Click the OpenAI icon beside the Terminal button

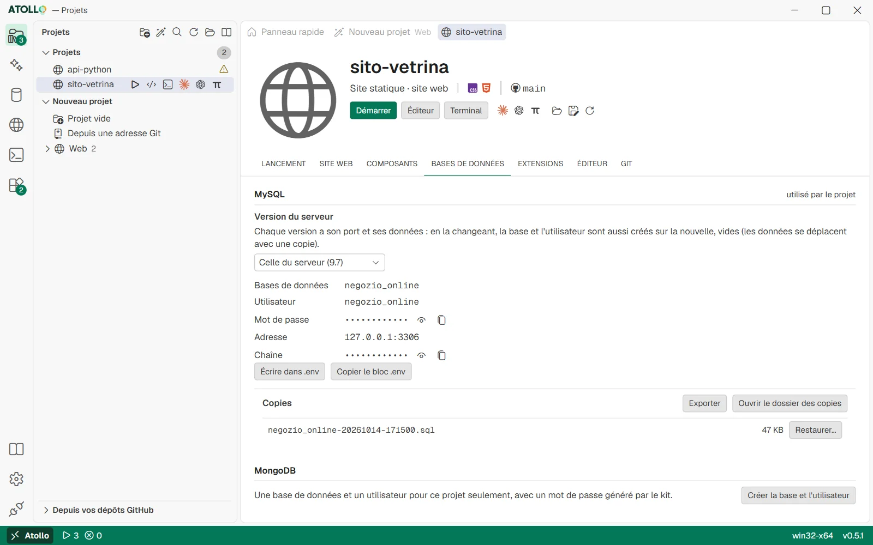pyautogui.click(x=519, y=111)
